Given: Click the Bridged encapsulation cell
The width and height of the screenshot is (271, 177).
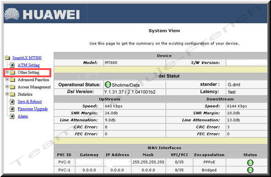Looking at the screenshot, I should (209, 170).
